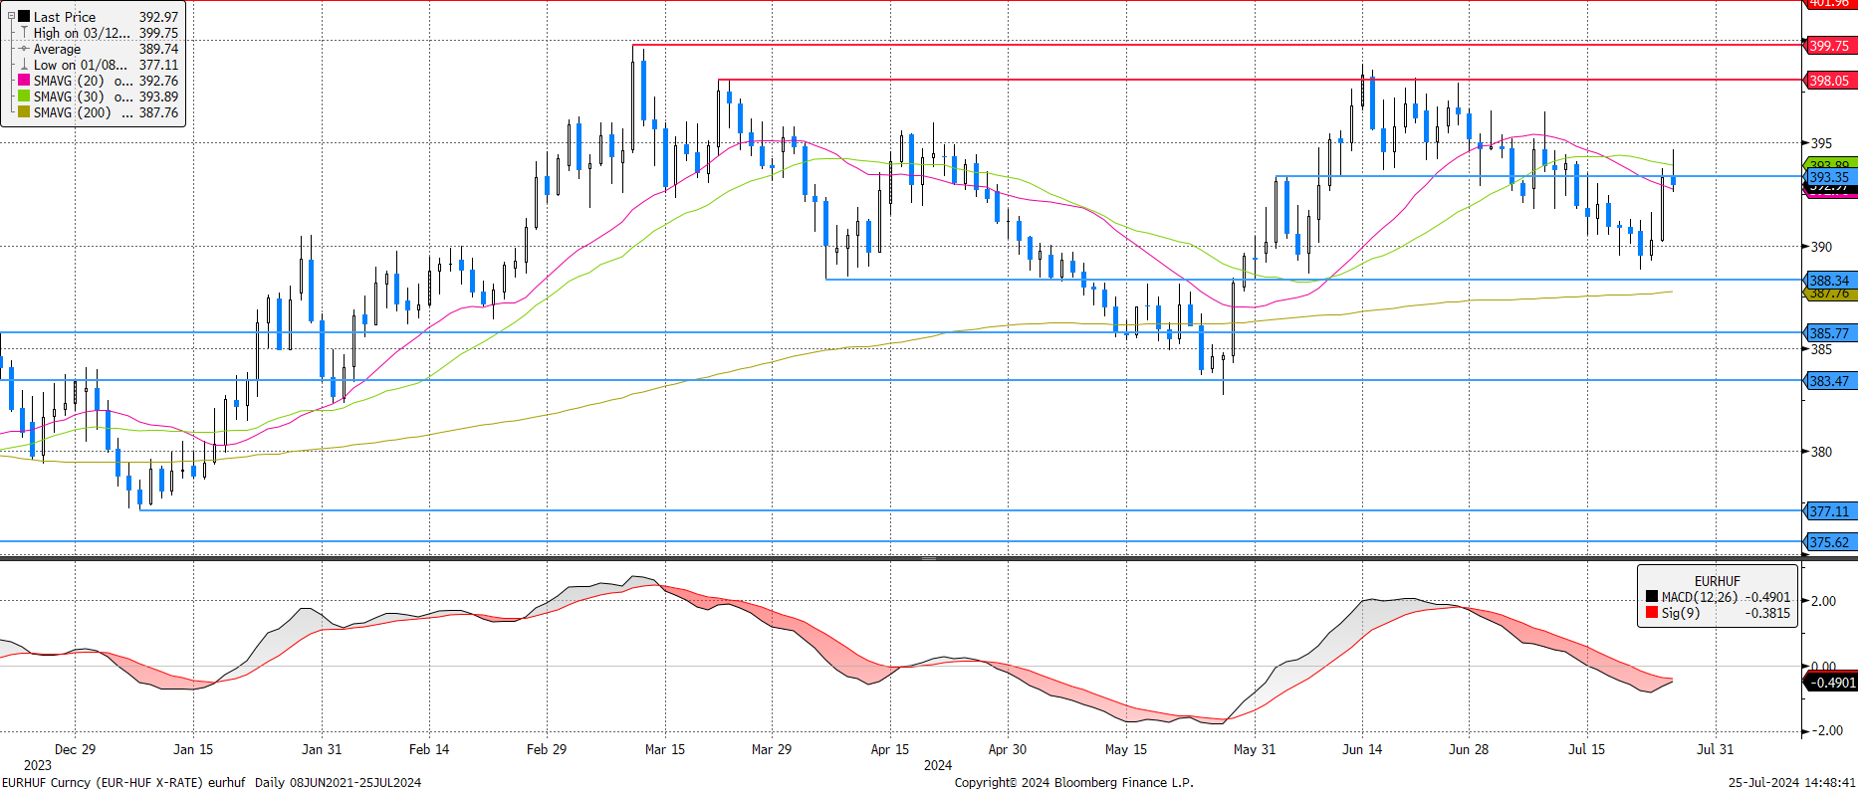The height and width of the screenshot is (791, 1858).
Task: Click the pane divider above MACD panel
Action: 928,559
